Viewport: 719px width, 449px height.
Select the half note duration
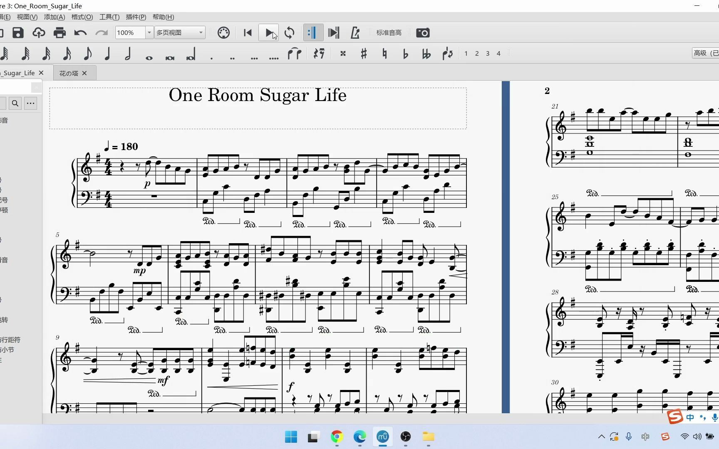(128, 54)
